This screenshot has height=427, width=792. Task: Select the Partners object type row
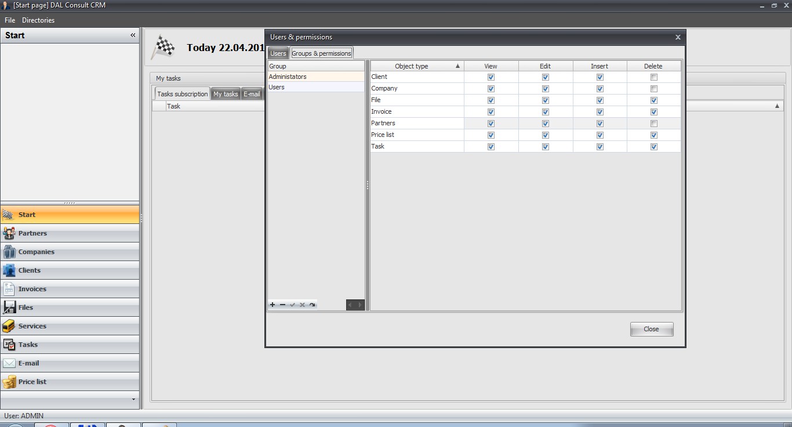(417, 124)
